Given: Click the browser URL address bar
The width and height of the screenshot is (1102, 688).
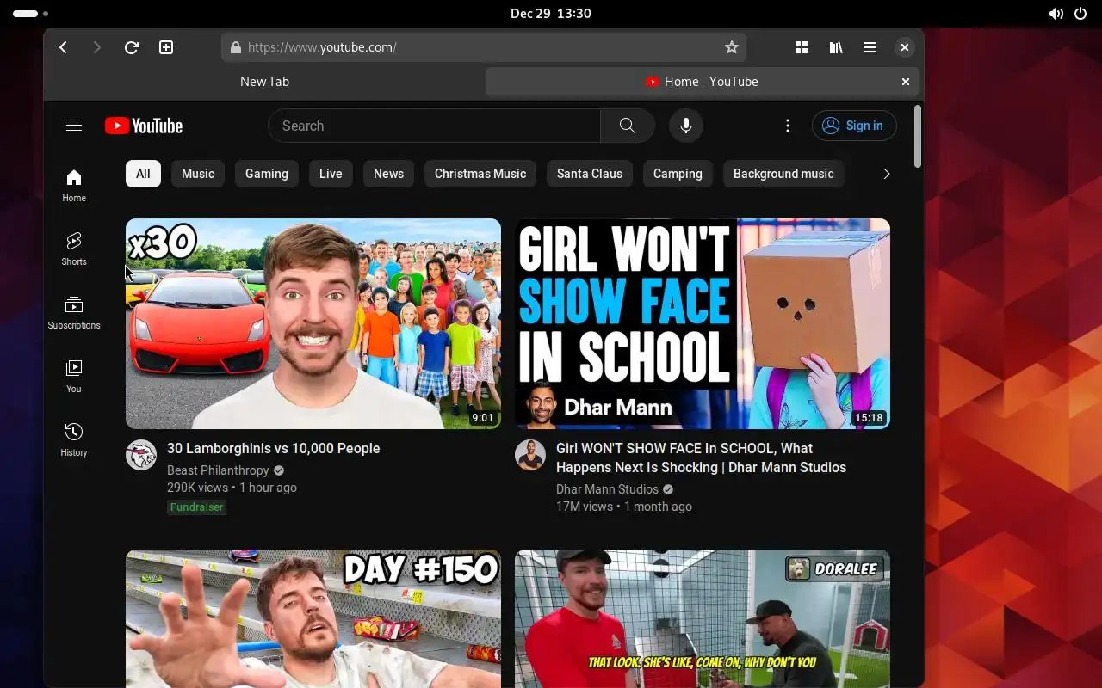Looking at the screenshot, I should (484, 47).
